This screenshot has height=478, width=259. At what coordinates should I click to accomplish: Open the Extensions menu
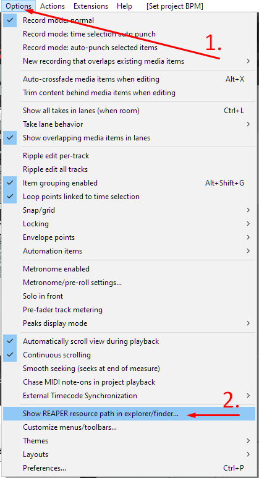tap(91, 6)
